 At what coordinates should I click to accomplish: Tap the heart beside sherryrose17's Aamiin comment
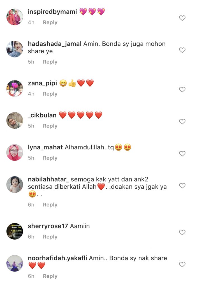point(182,232)
